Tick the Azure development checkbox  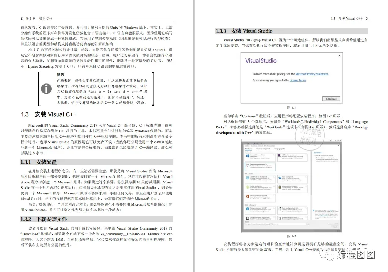(306, 177)
